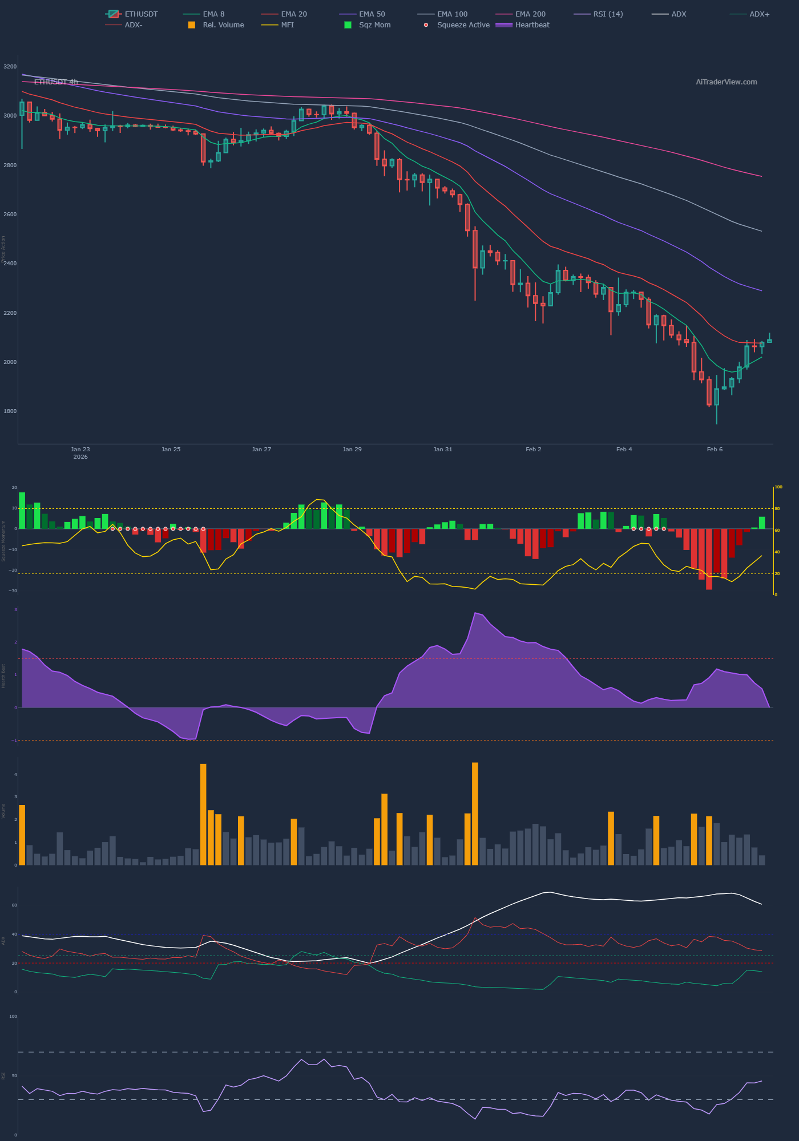Click the RSI (14) legend line icon
This screenshot has width=799, height=1141.
point(582,14)
